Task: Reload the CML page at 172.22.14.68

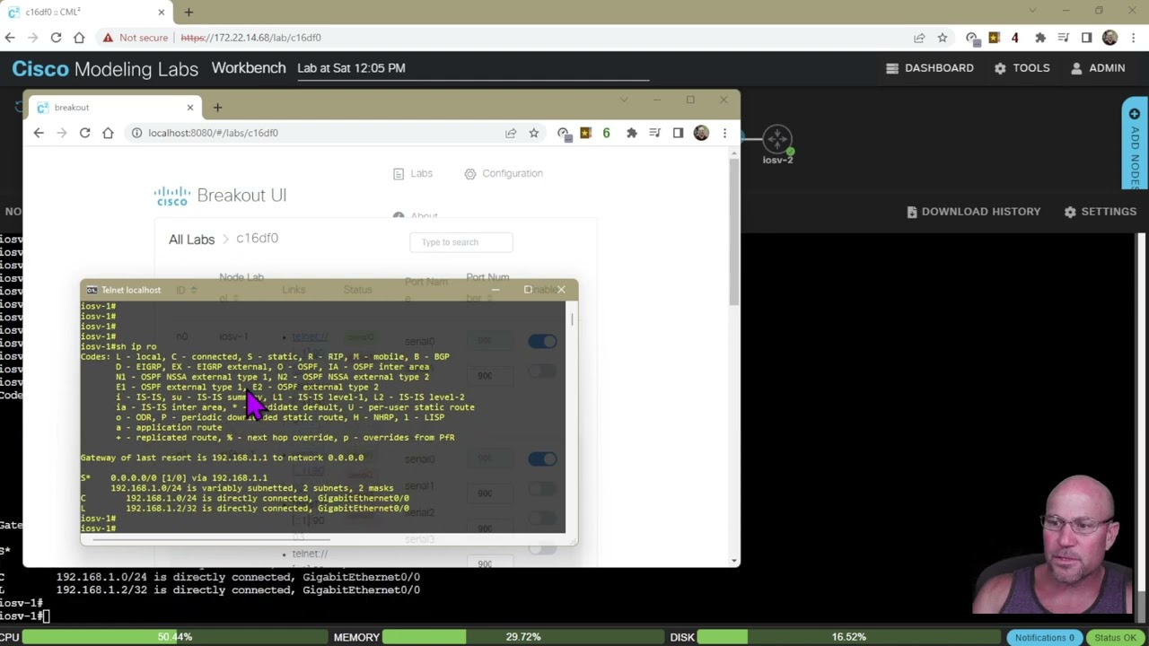Action: click(x=56, y=38)
